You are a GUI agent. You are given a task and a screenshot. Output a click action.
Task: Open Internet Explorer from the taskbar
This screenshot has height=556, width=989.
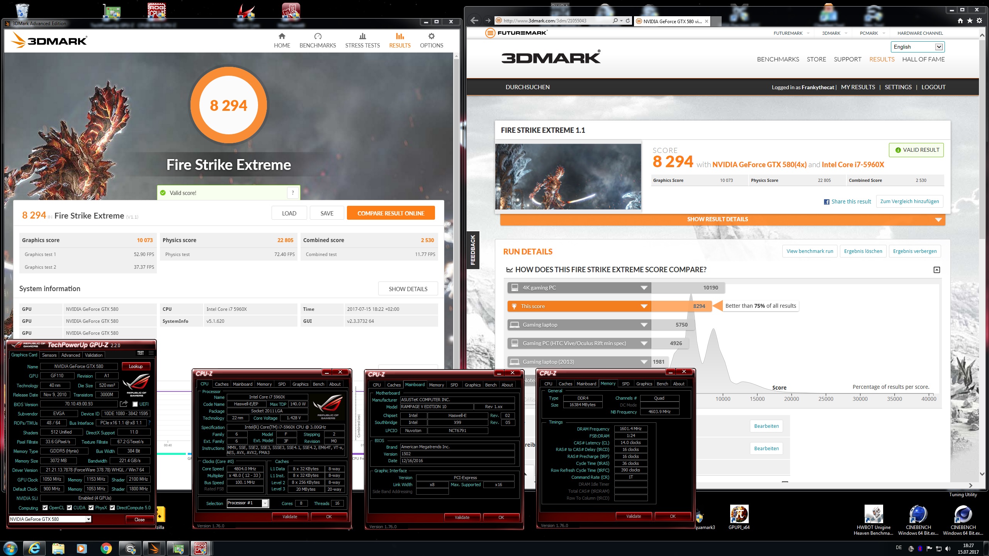pos(34,548)
